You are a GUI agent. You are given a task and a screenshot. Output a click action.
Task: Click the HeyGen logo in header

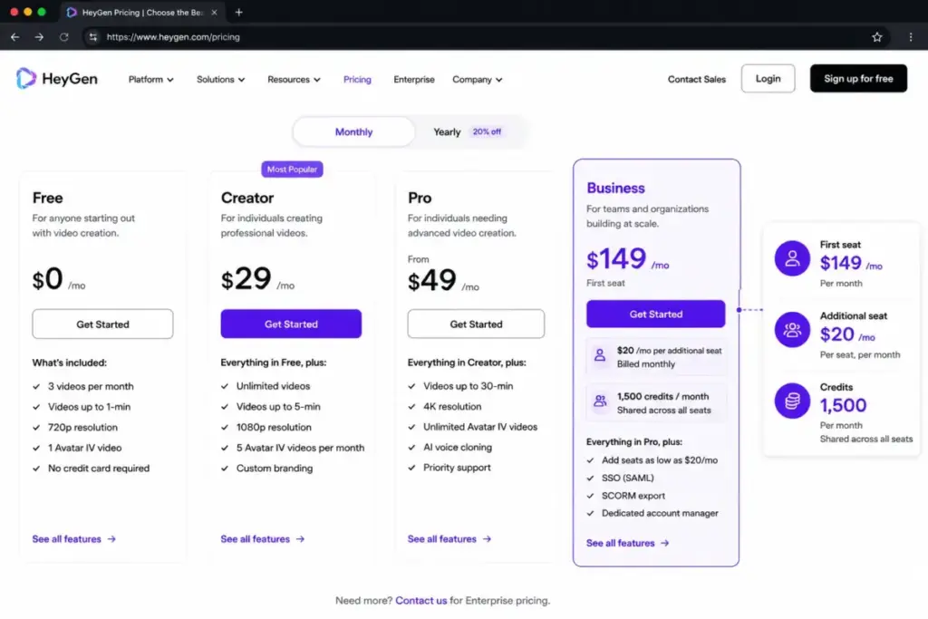pyautogui.click(x=57, y=79)
